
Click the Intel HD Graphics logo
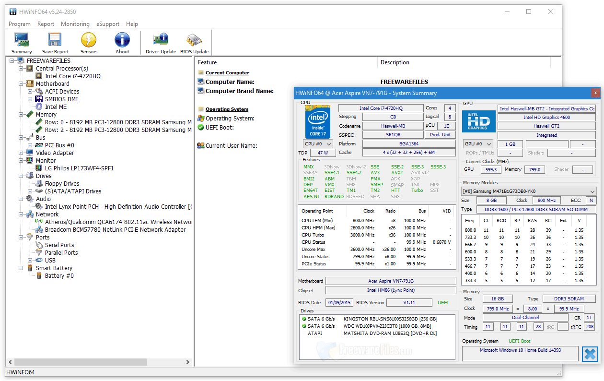tap(478, 121)
